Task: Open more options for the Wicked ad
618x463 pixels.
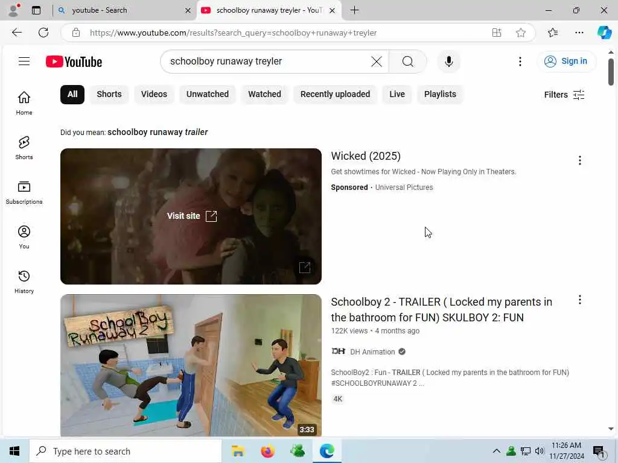Action: point(580,160)
